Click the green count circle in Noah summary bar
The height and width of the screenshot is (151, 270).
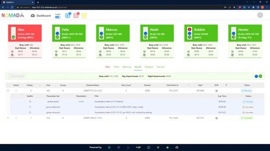260,76
